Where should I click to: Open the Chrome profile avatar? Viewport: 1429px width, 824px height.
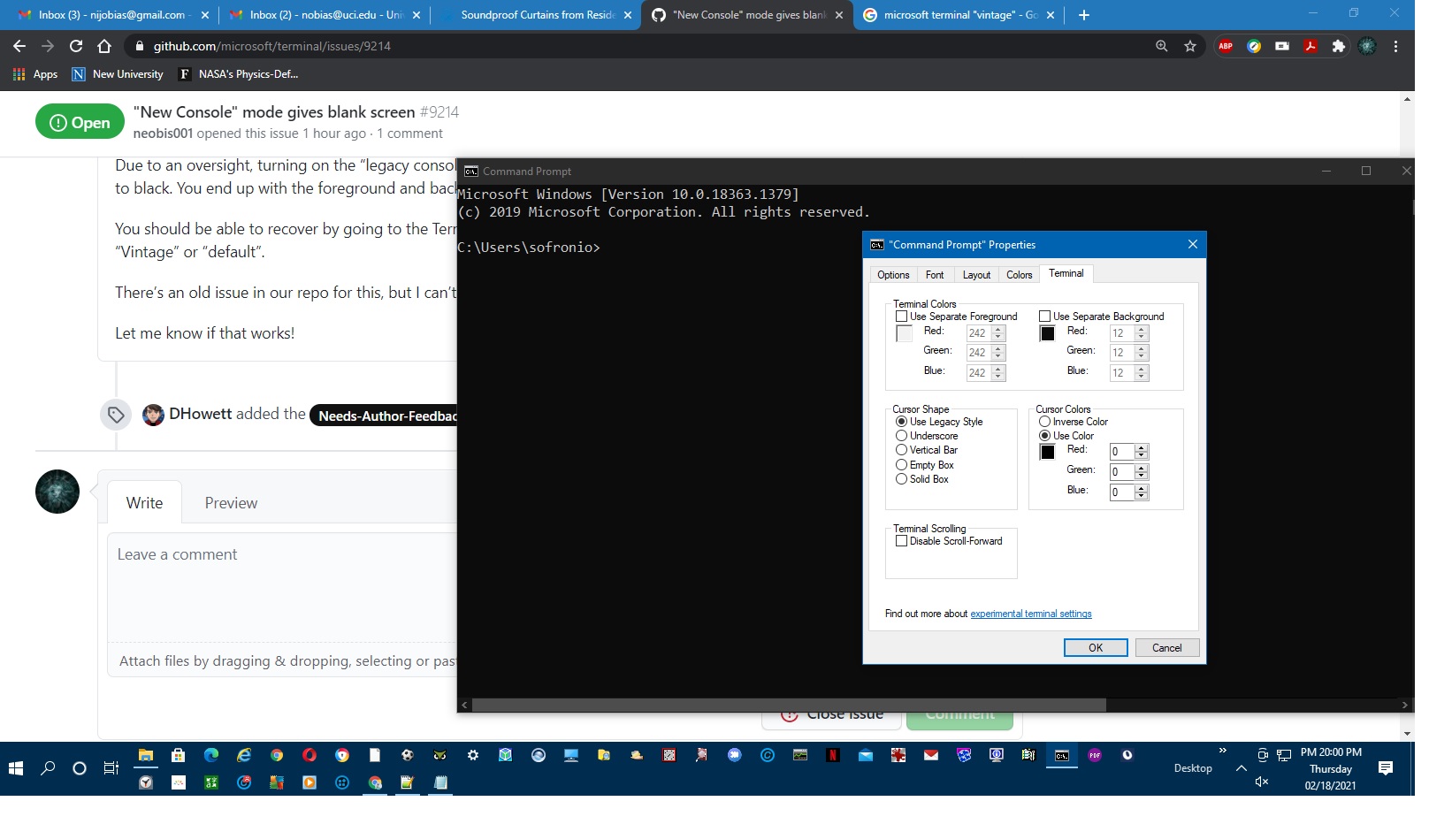1367,46
